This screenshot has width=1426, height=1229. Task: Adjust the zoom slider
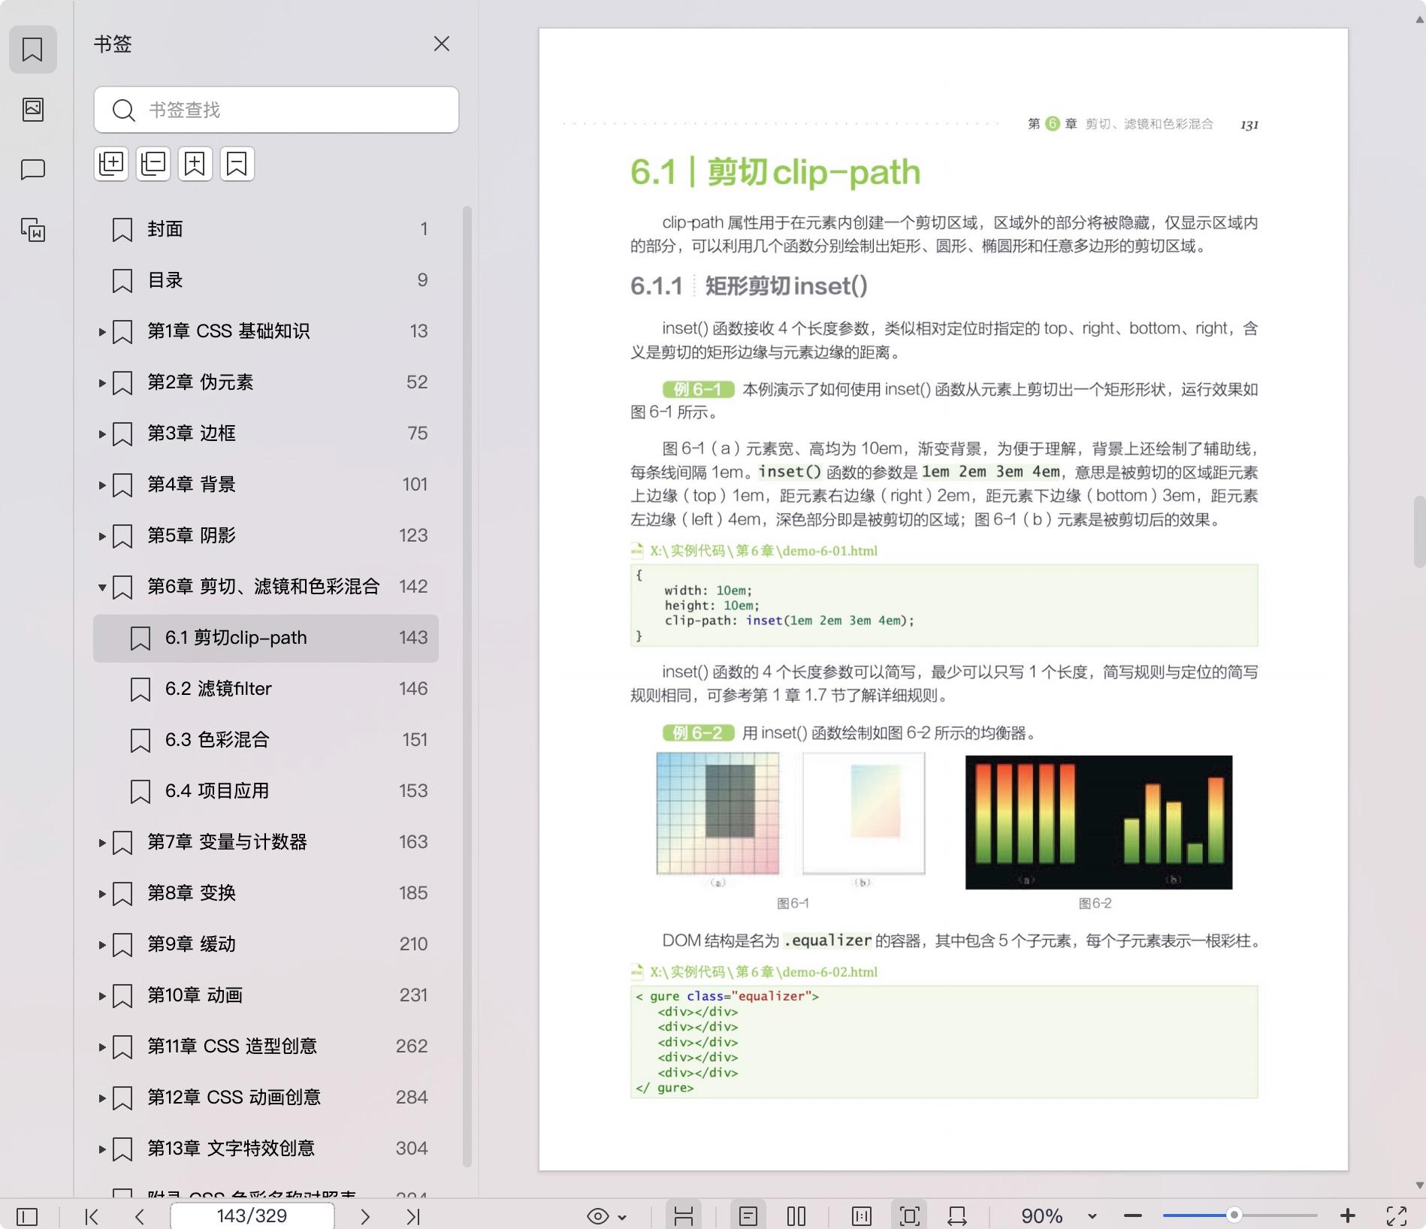click(1234, 1215)
